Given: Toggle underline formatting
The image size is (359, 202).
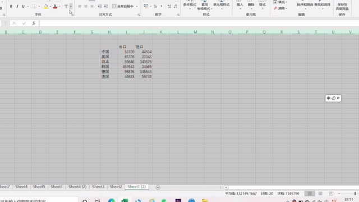Looking at the screenshot, I should tap(23, 6).
